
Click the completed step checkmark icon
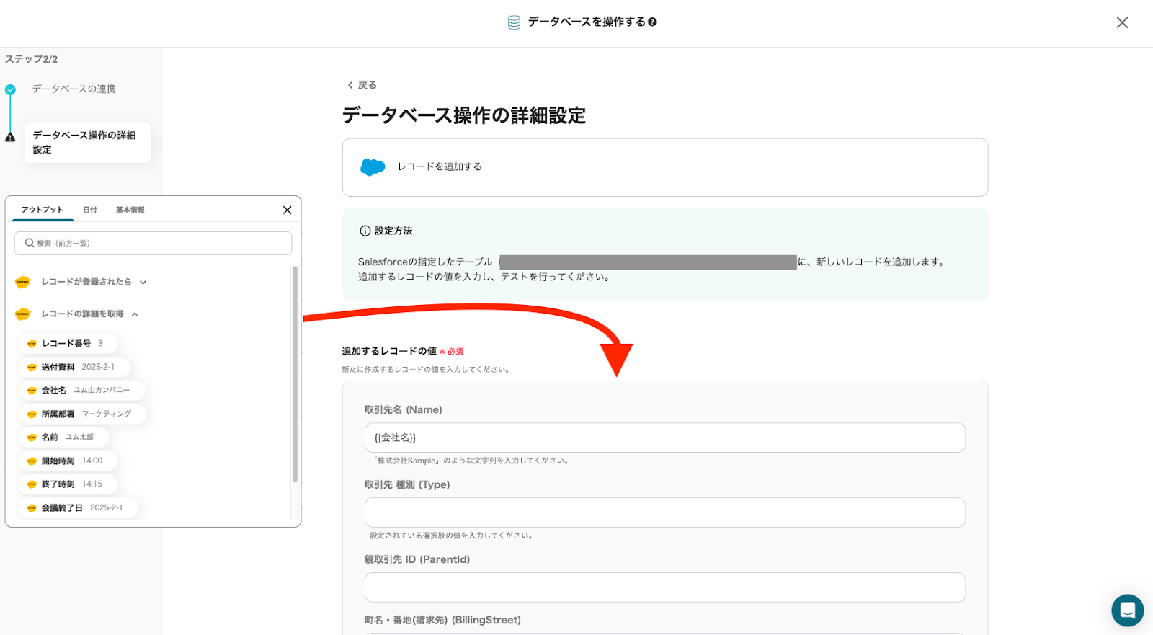(10, 90)
